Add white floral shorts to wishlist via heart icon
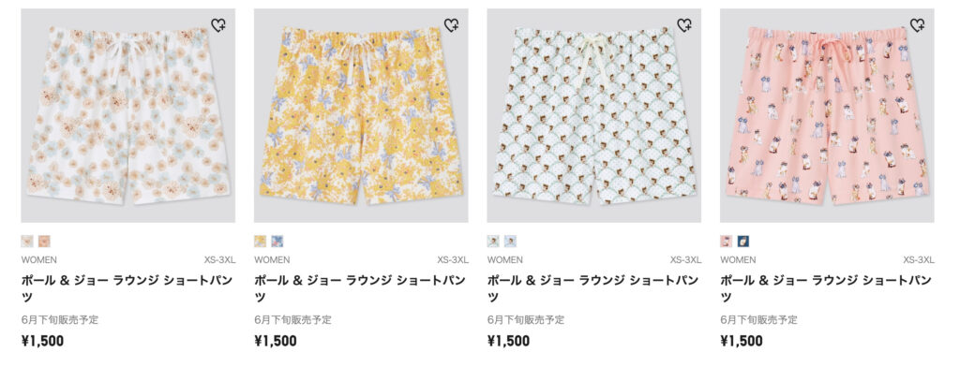The image size is (960, 367). click(218, 25)
